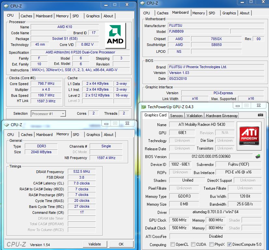Switch to Memory tab in CPU window
Screen dimensions: 269x250
[x=62, y=16]
